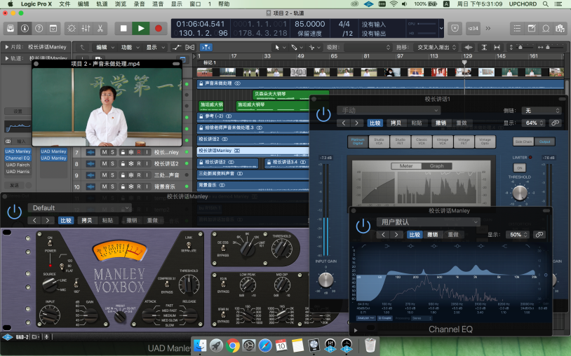
Task: Select the Vintage Opto compressor type
Action: tap(485, 142)
